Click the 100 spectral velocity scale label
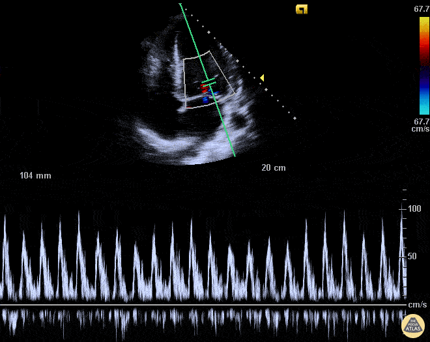The image size is (430, 342). [x=414, y=208]
